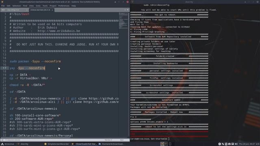Click line number 17 in the gutter
The width and height of the screenshot is (260, 146).
(4, 68)
